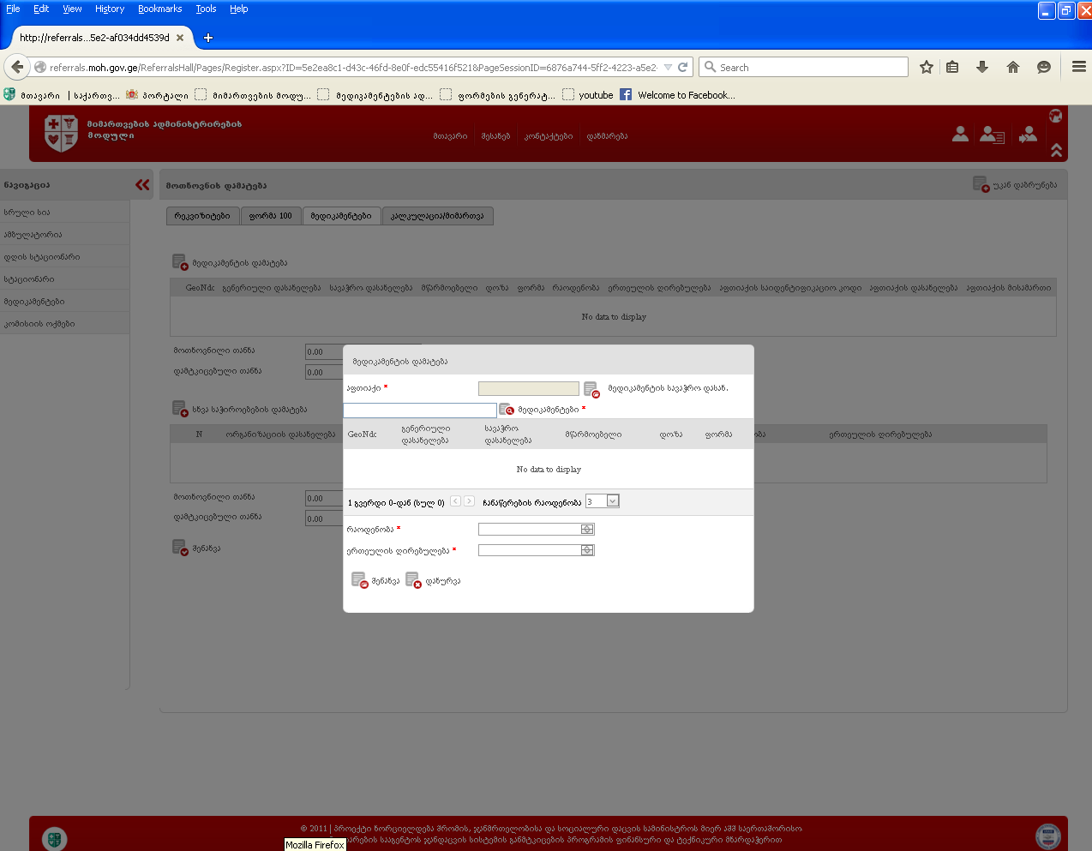
Task: Click the ერთეულის ღირებულება unit price spinner
Action: pyautogui.click(x=587, y=550)
